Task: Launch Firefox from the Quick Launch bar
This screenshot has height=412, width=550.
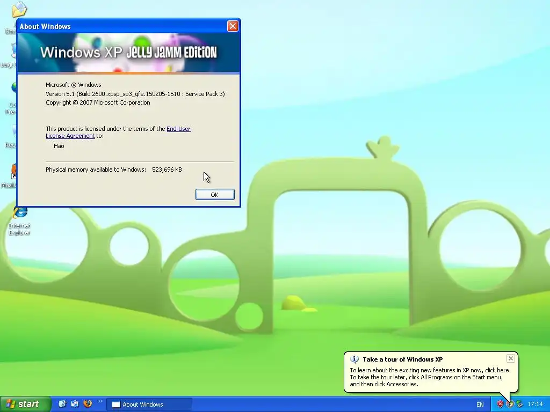Action: 88,403
